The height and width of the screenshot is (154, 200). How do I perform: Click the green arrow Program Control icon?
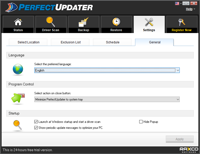(18, 98)
